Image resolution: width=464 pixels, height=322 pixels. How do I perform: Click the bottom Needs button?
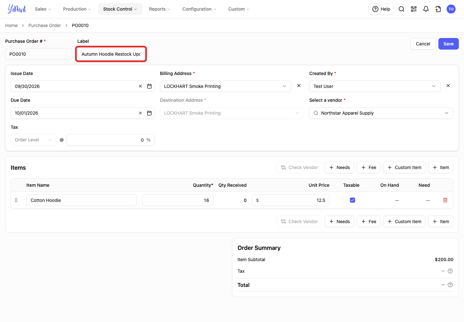click(339, 222)
